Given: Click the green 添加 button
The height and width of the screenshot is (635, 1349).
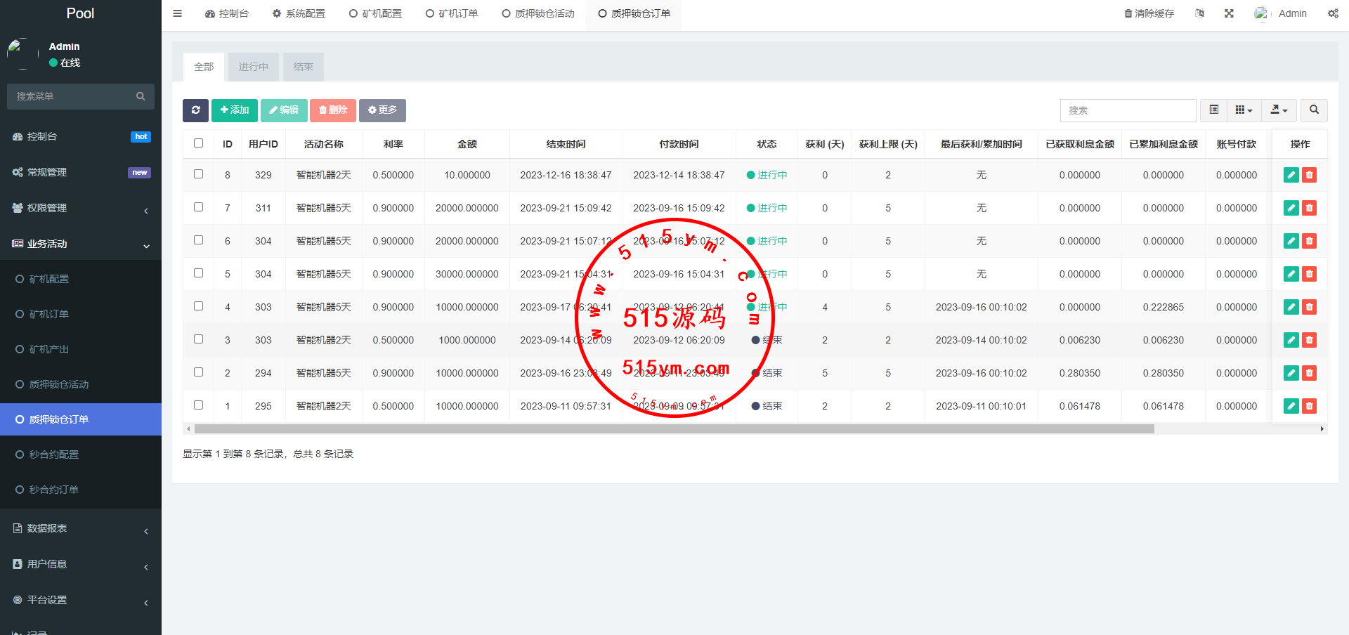Looking at the screenshot, I should [235, 110].
